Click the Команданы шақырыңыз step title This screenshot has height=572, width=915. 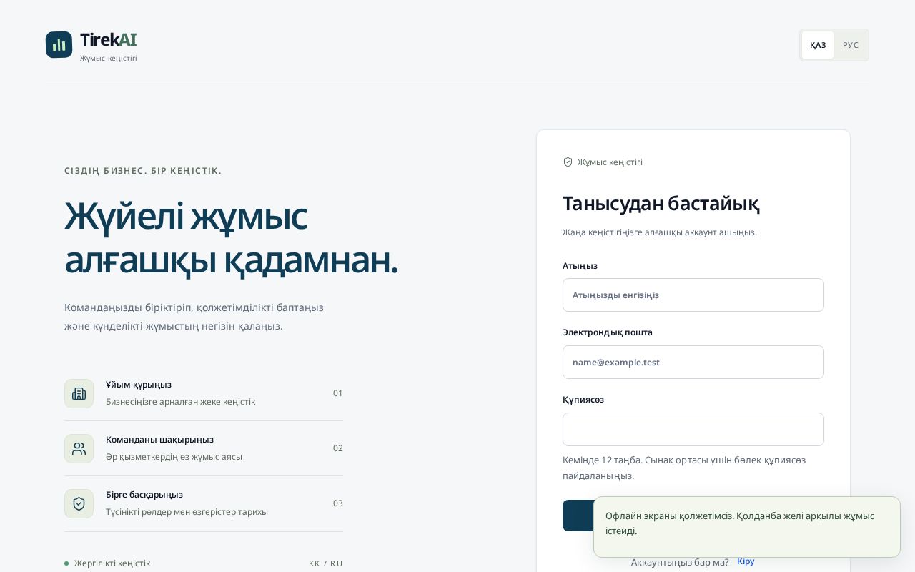pyautogui.click(x=159, y=440)
